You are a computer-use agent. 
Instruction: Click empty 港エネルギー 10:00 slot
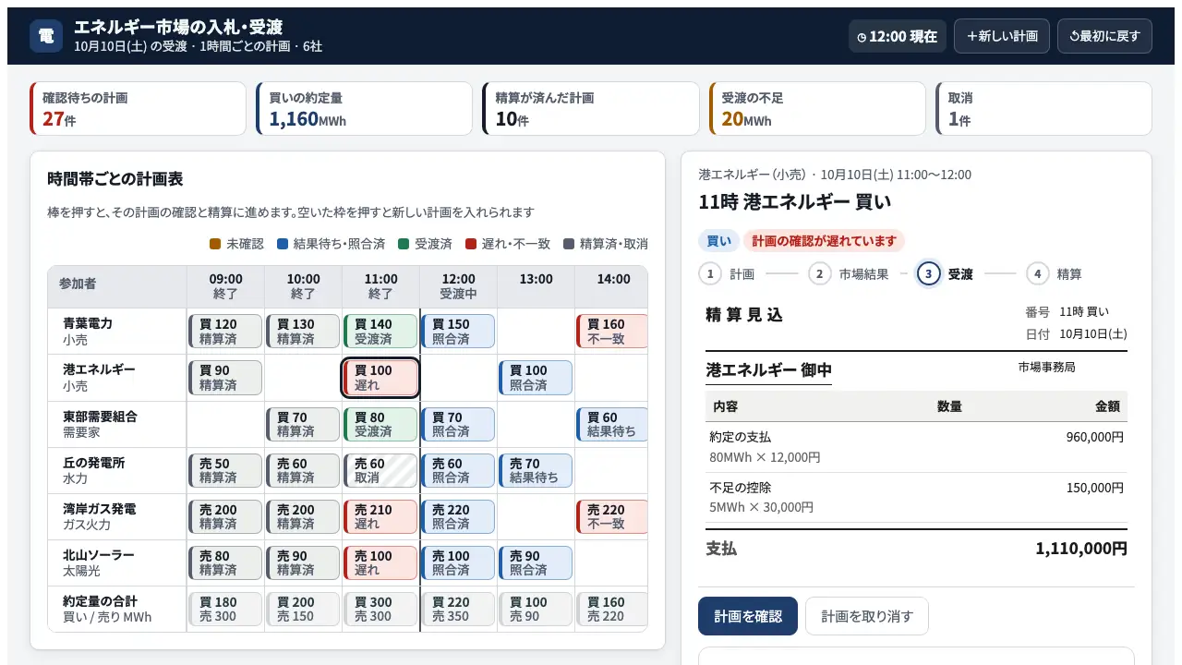click(x=303, y=377)
